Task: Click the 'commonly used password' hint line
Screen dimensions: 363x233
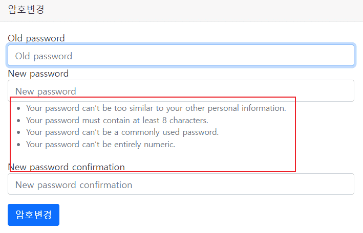Action: (x=122, y=132)
